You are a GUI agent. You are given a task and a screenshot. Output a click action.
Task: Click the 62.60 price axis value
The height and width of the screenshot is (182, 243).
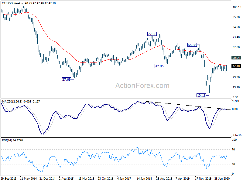pyautogui.click(x=236, y=47)
